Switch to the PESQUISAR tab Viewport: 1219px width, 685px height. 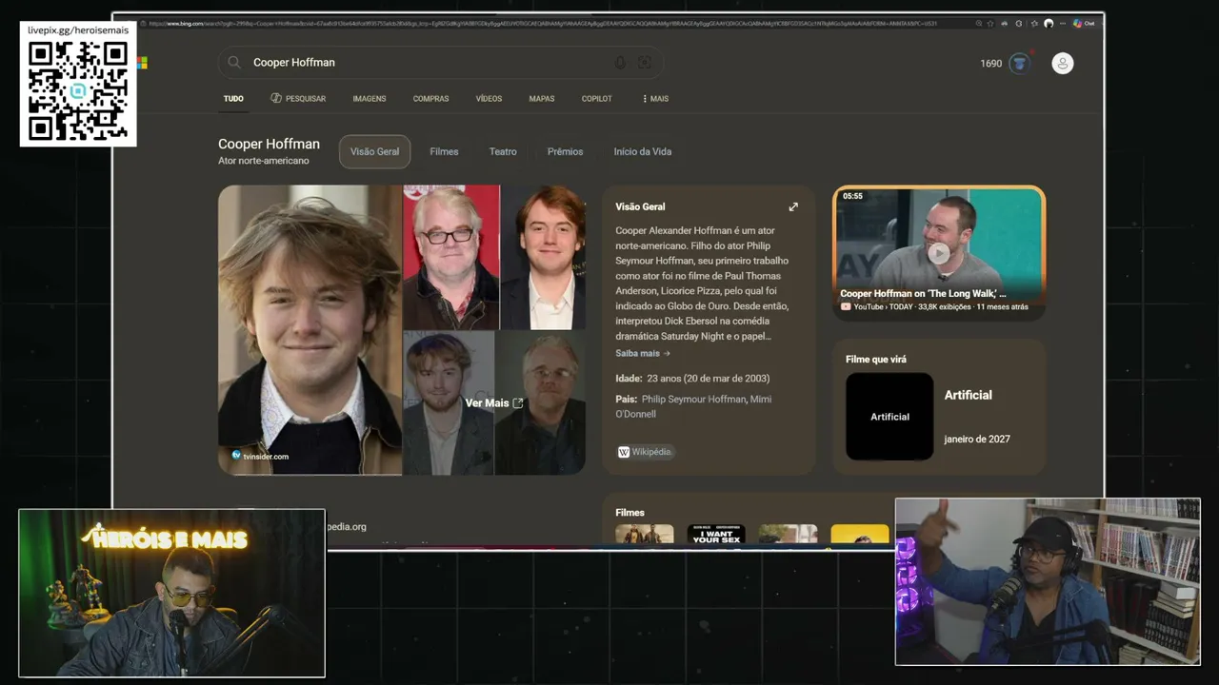[298, 99]
